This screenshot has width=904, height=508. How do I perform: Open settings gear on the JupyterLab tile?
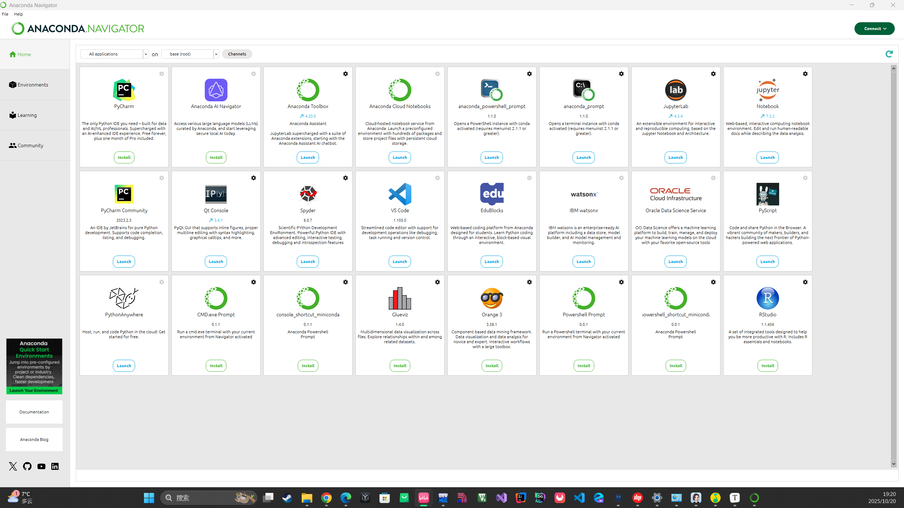[x=713, y=74]
